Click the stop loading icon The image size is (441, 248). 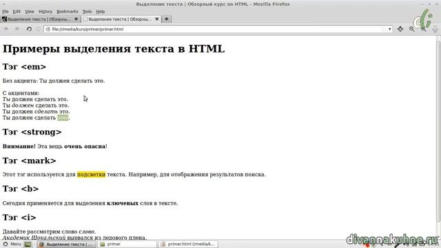(x=39, y=29)
